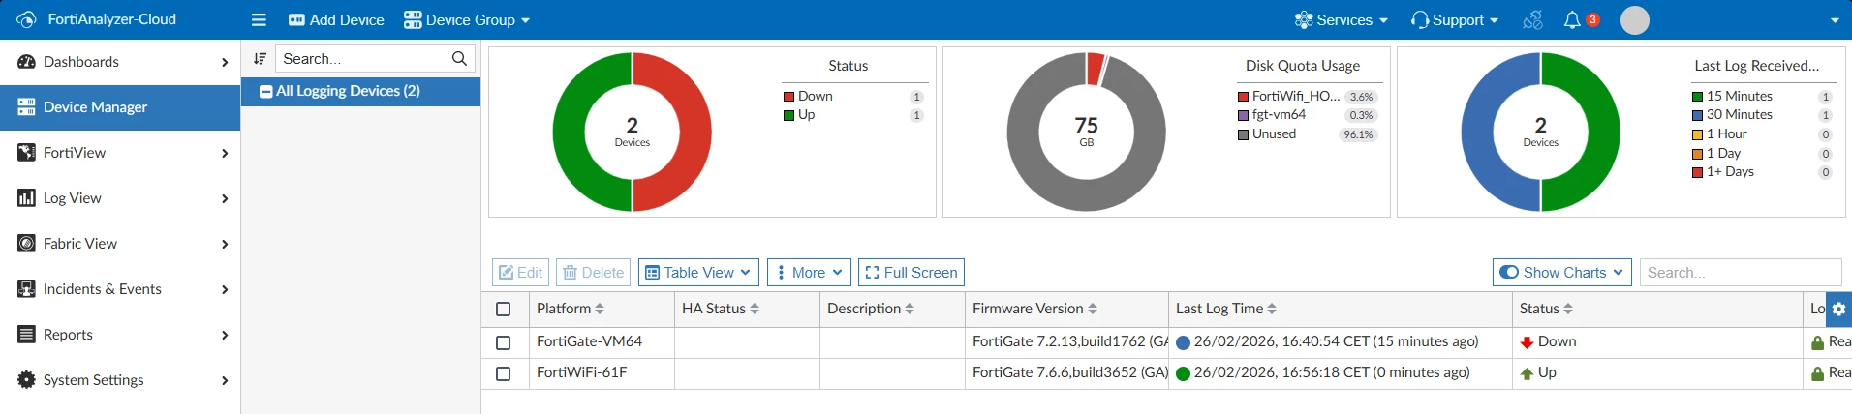This screenshot has height=414, width=1852.
Task: Open Log View menu item
Action: (x=120, y=198)
